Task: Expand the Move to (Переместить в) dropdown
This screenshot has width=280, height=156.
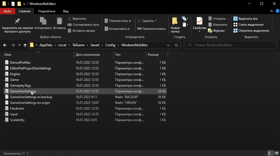Action: (x=132, y=21)
